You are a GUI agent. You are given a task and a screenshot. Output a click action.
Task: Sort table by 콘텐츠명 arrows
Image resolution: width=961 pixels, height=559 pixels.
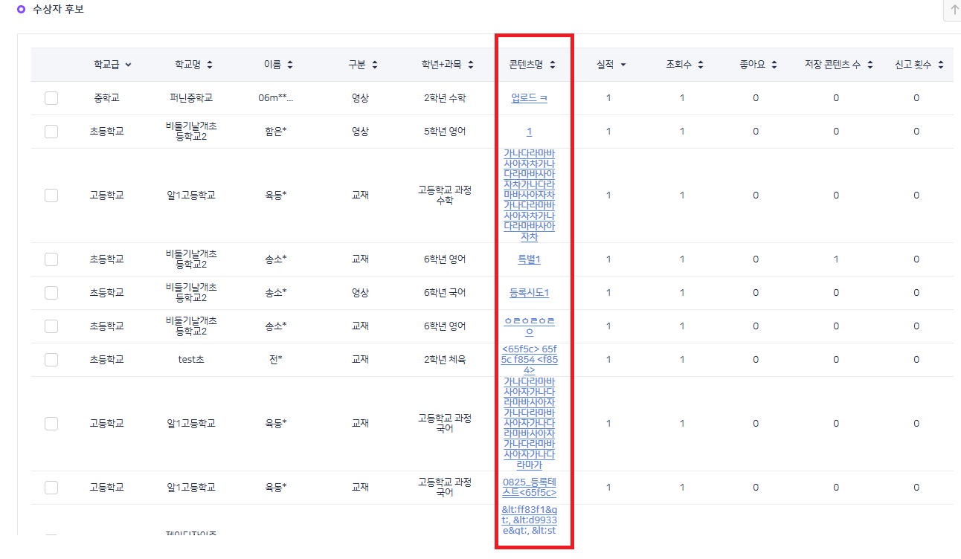[553, 65]
